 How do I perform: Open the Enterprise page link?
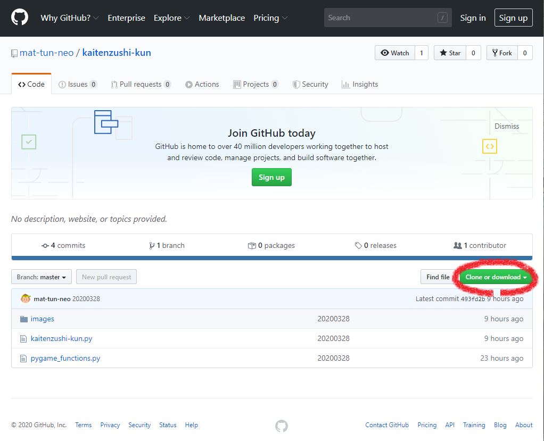126,18
